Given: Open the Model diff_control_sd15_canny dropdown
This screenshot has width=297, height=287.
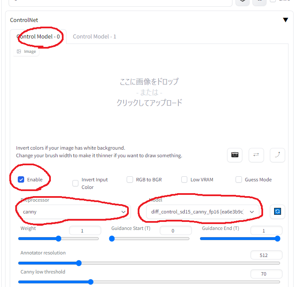Looking at the screenshot, I should pyautogui.click(x=203, y=212).
